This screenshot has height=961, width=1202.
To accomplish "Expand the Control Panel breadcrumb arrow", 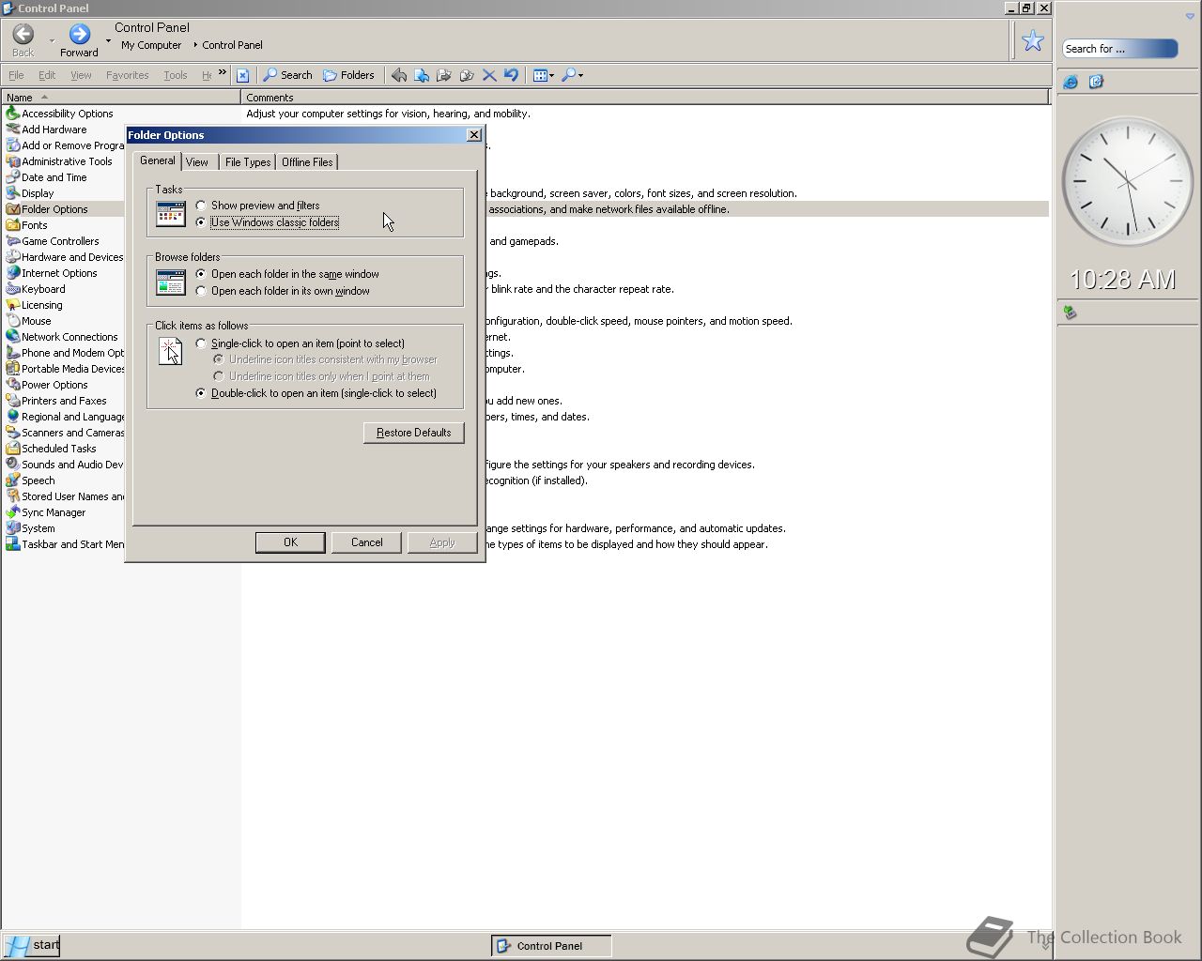I will [195, 45].
